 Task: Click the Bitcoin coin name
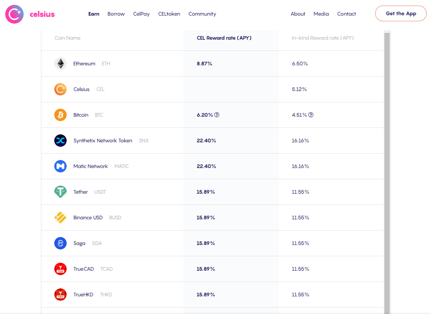(81, 115)
